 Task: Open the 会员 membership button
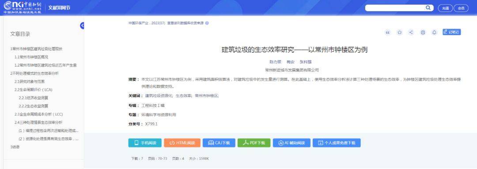461,8
